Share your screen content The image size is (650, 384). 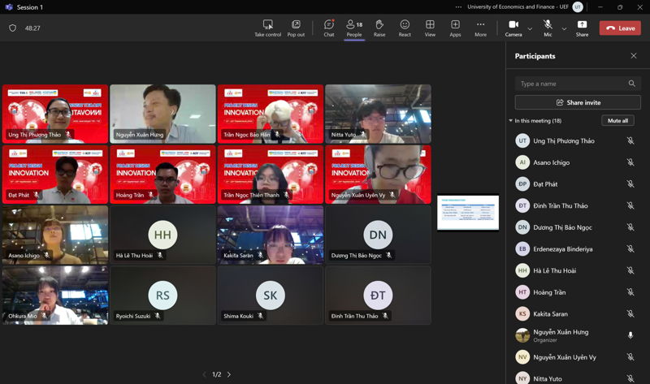point(583,28)
